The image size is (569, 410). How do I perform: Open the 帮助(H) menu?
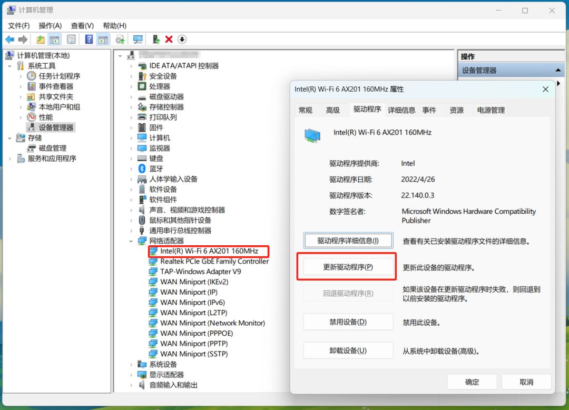[115, 26]
